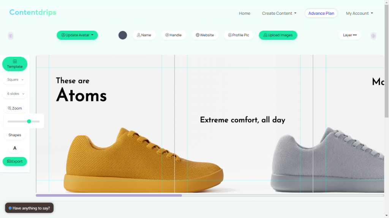Toggle the Website element
The image size is (389, 218).
205,35
